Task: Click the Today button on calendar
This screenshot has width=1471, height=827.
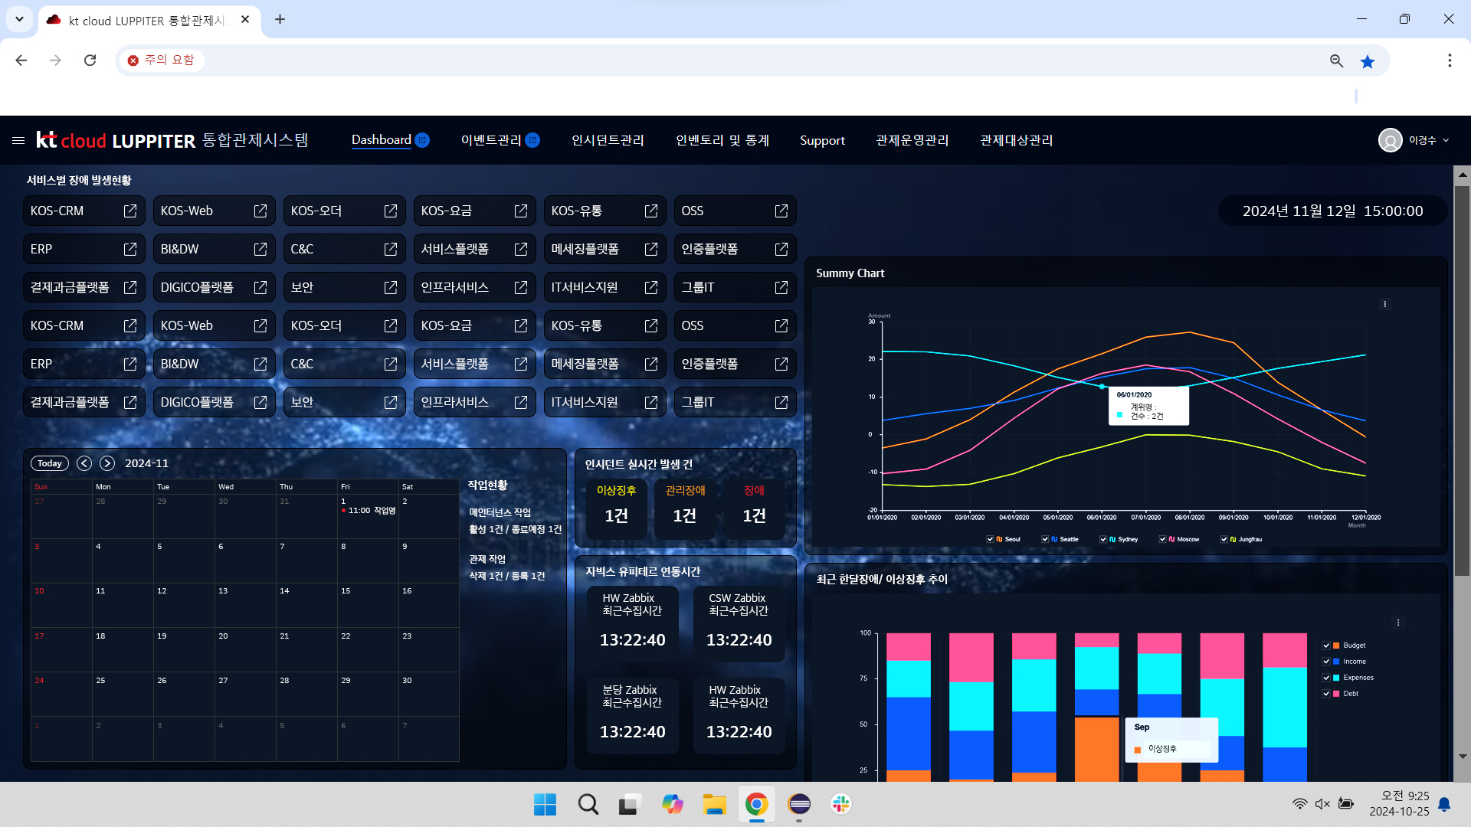Action: [50, 463]
